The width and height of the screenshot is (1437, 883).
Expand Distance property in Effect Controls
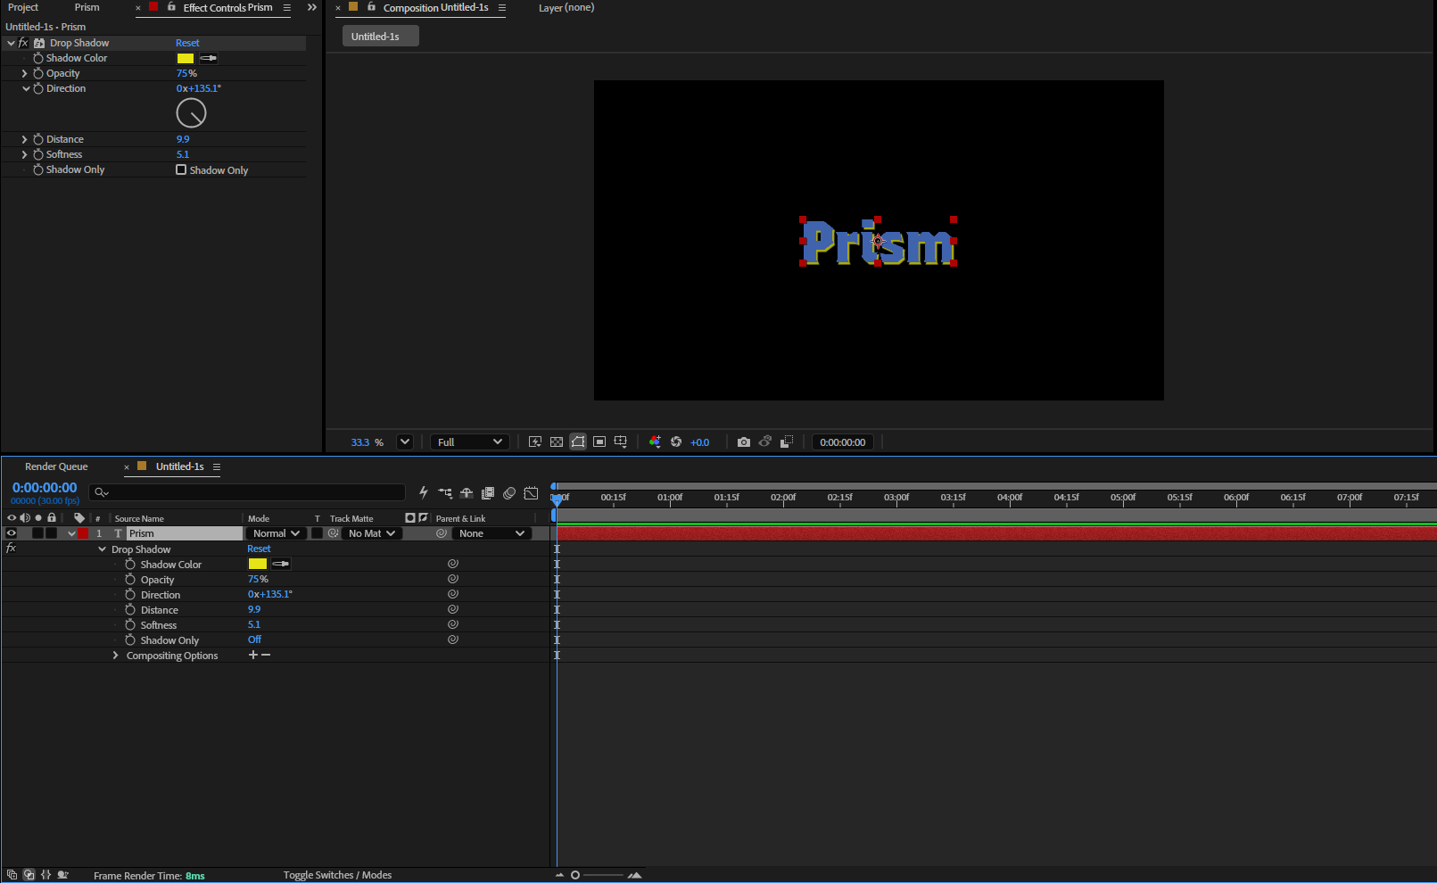(x=24, y=139)
